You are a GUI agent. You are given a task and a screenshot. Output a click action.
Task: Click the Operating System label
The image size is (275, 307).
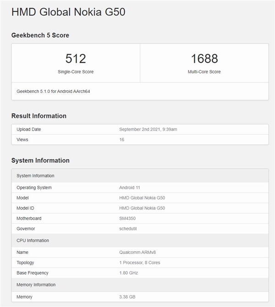tap(34, 188)
